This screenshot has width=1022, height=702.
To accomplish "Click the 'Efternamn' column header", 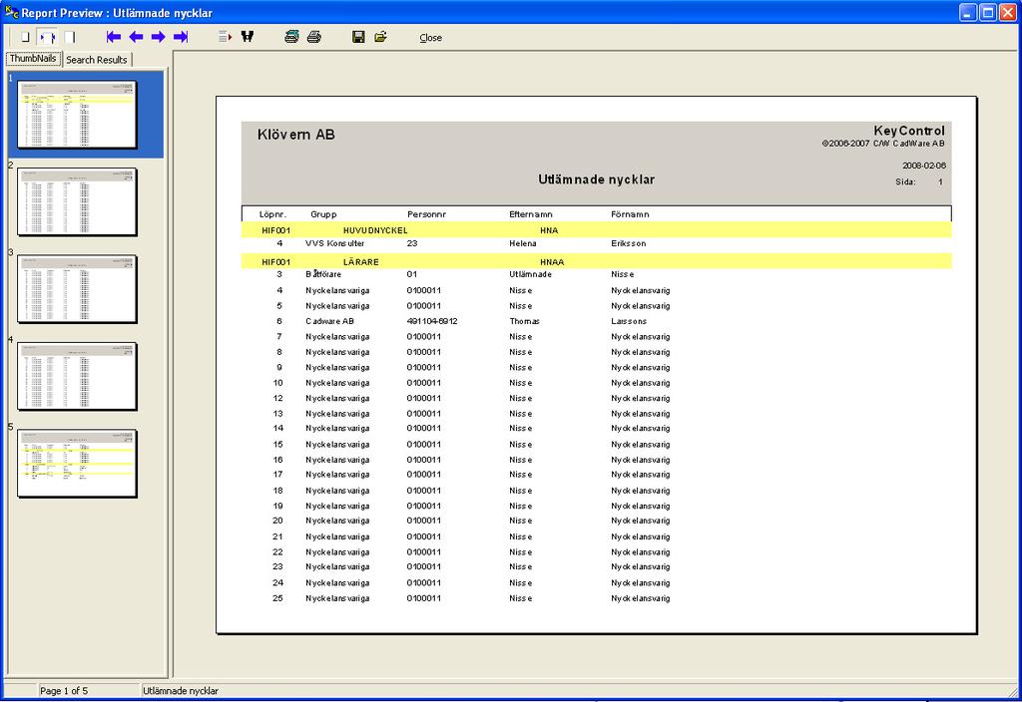I will tap(531, 214).
